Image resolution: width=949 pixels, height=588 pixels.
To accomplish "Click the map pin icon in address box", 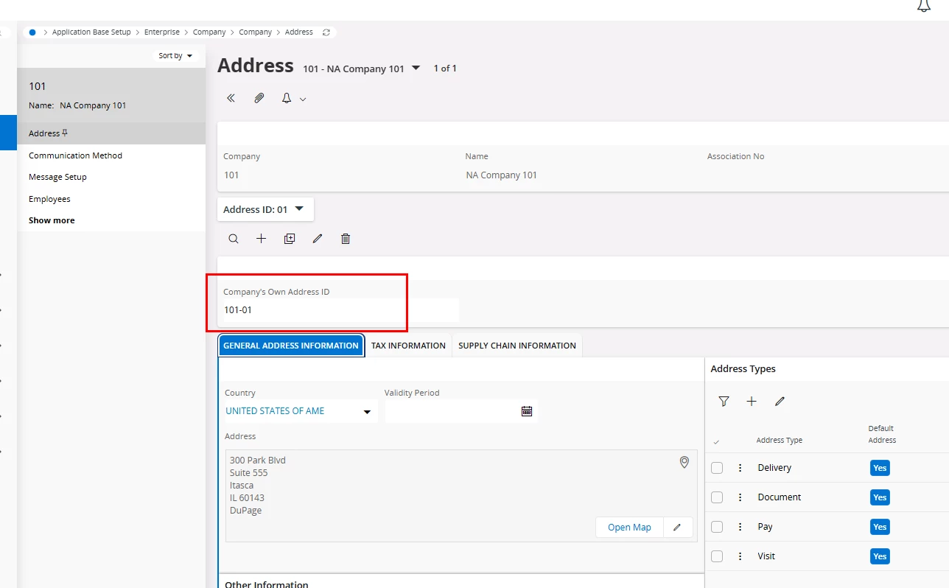I will tap(684, 462).
